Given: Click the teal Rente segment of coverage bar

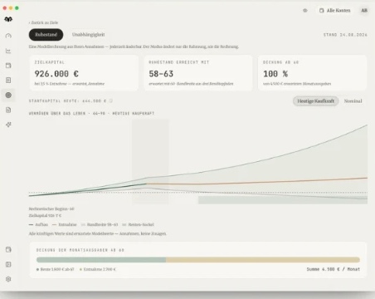Looking at the screenshot, I should pyautogui.click(x=101, y=260).
